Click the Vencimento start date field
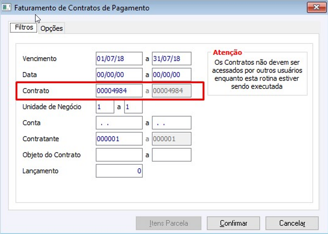The height and width of the screenshot is (234, 328). [119, 59]
